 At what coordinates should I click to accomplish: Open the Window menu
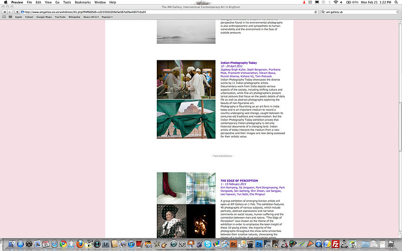tap(100, 2)
